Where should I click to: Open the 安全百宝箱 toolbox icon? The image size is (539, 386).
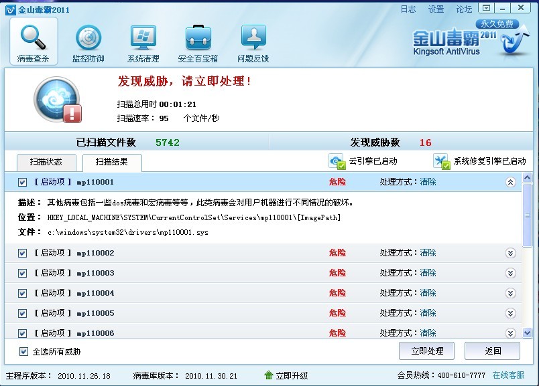(x=198, y=37)
